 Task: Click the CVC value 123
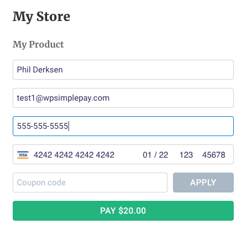(186, 155)
